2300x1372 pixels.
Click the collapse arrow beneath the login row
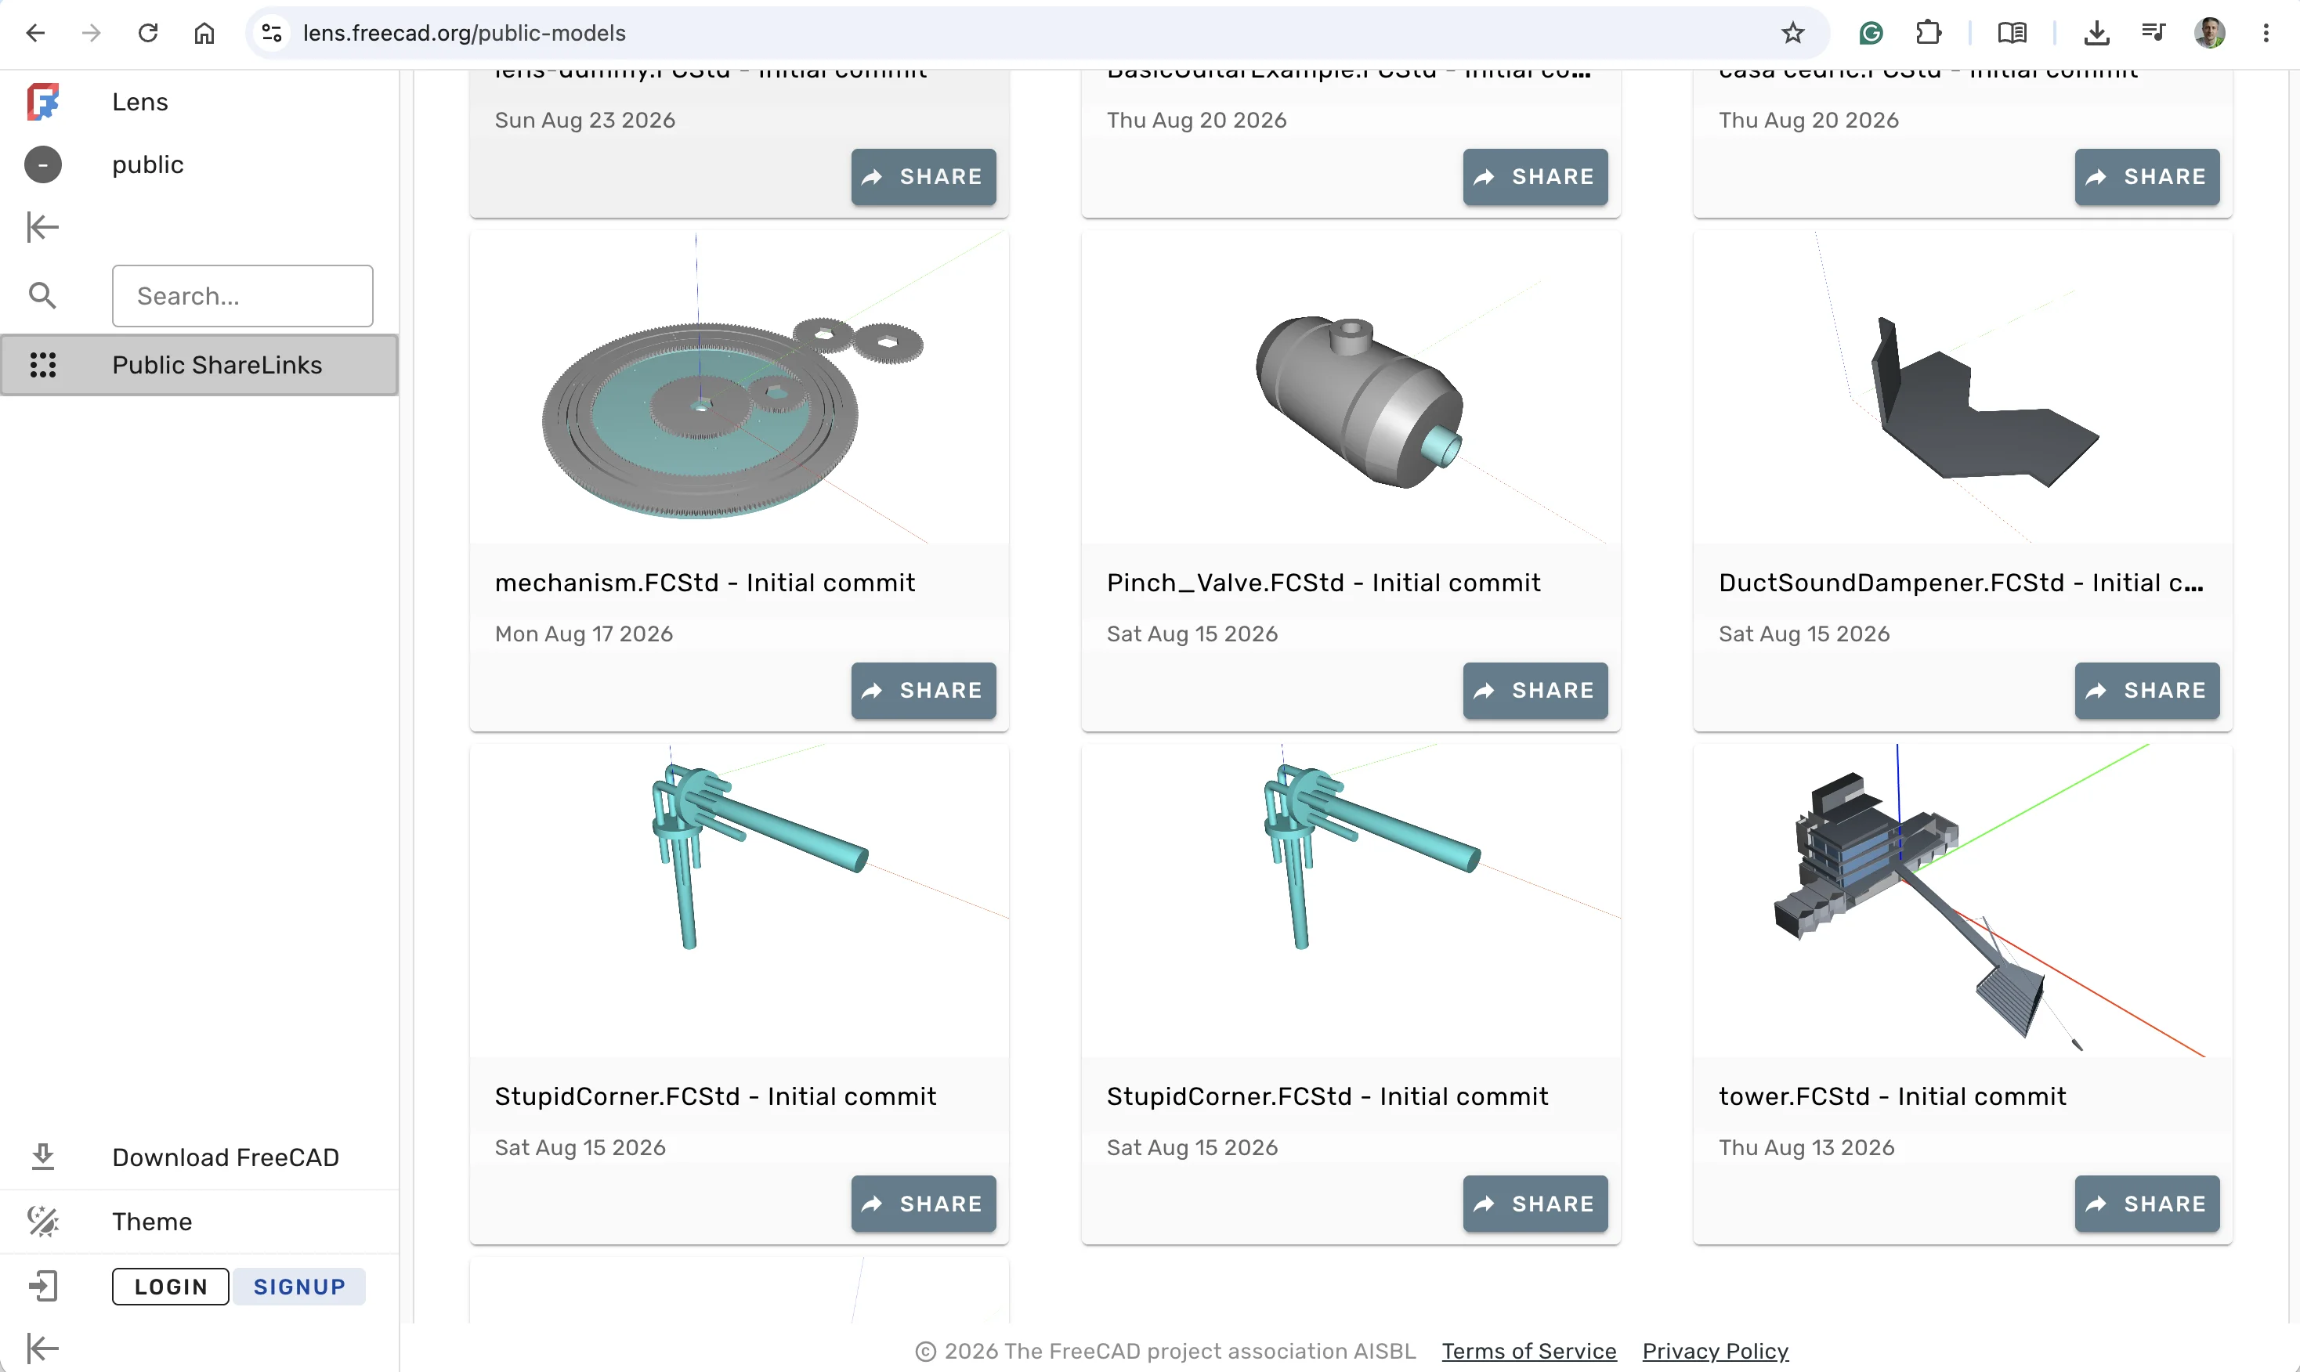coord(42,1348)
